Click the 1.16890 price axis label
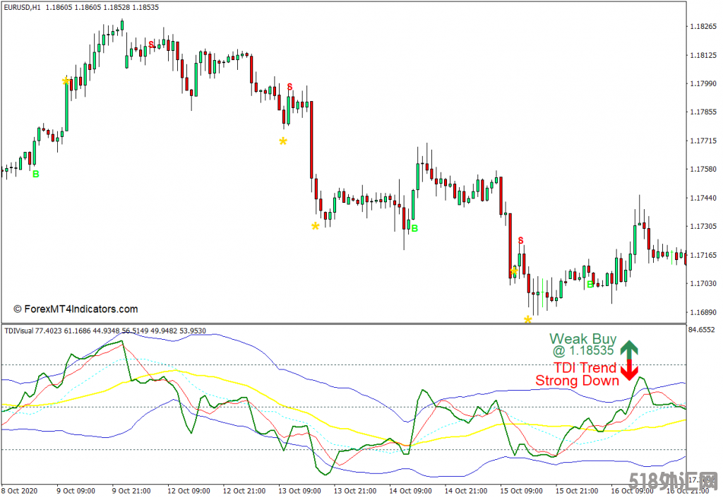This screenshot has width=723, height=498. click(x=701, y=312)
